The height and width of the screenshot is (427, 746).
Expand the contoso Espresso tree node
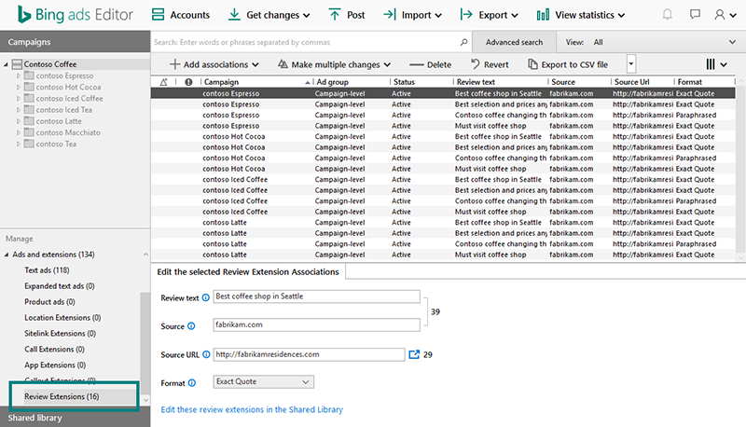(19, 76)
